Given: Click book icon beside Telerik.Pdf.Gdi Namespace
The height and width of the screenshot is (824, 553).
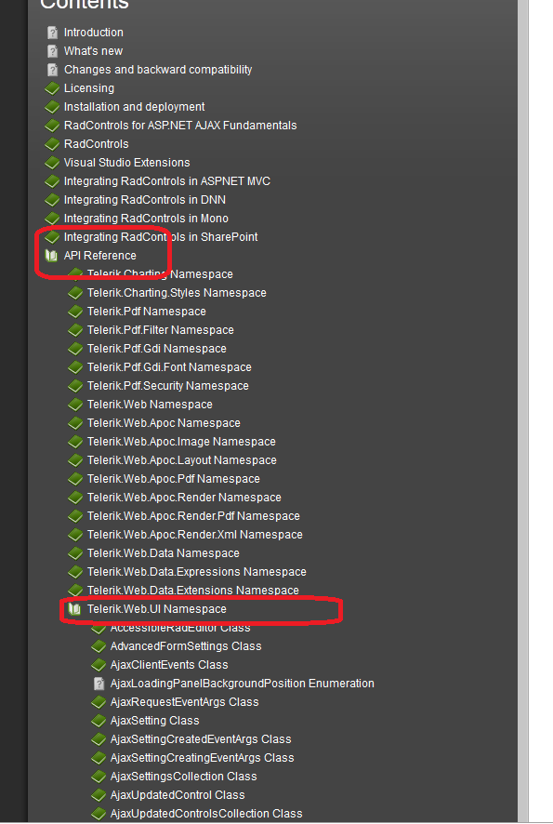Looking at the screenshot, I should [75, 349].
